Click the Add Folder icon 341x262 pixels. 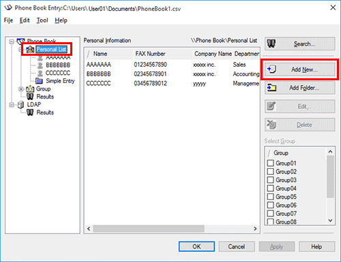click(x=271, y=88)
